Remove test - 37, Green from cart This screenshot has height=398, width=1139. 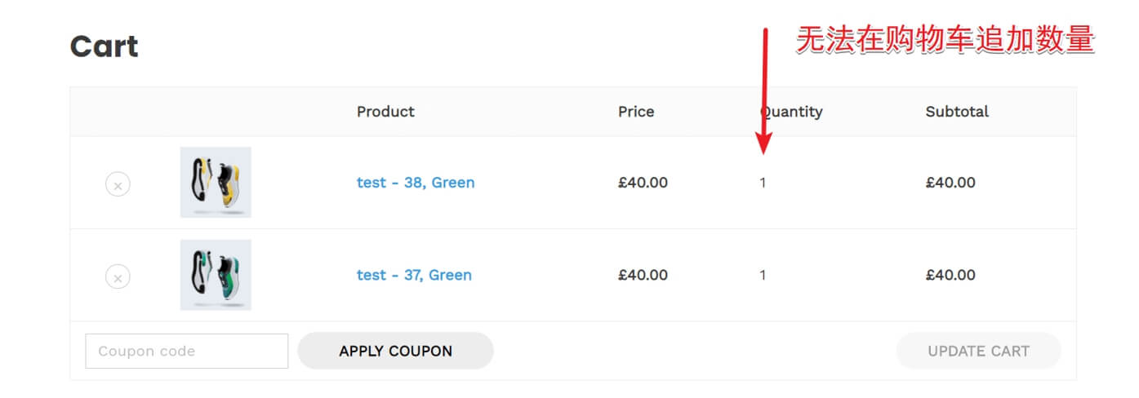click(x=118, y=277)
